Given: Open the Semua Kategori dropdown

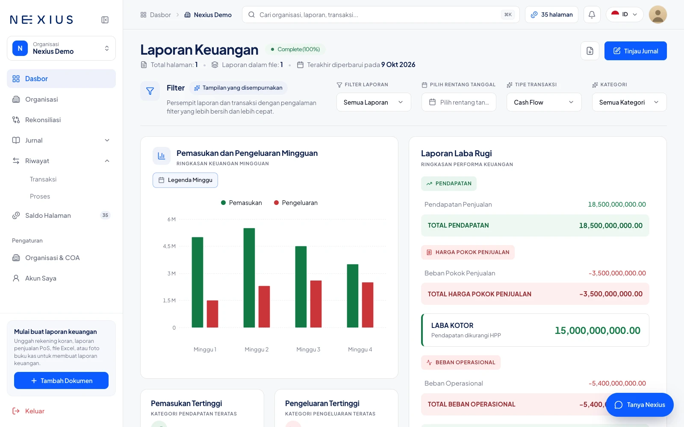Looking at the screenshot, I should tap(629, 102).
